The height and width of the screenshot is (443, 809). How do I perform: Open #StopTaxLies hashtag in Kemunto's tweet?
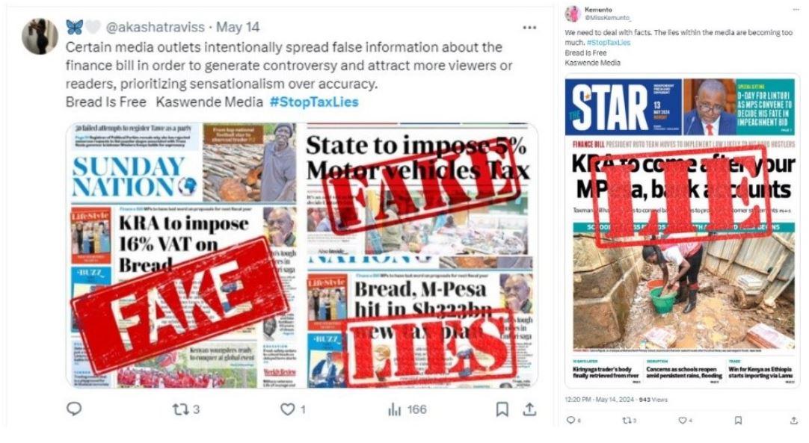pos(609,43)
